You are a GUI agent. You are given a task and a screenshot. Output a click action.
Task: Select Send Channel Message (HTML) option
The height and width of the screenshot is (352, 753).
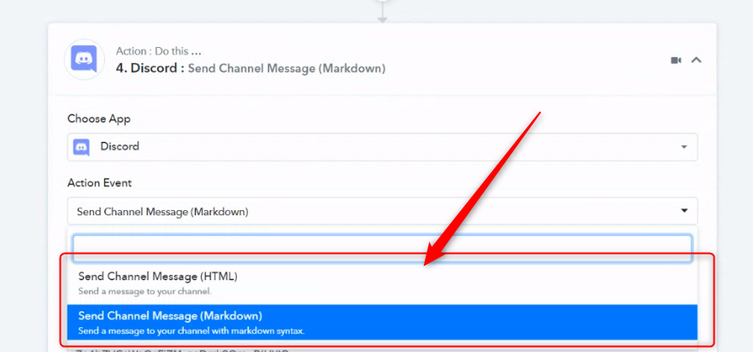tap(382, 284)
